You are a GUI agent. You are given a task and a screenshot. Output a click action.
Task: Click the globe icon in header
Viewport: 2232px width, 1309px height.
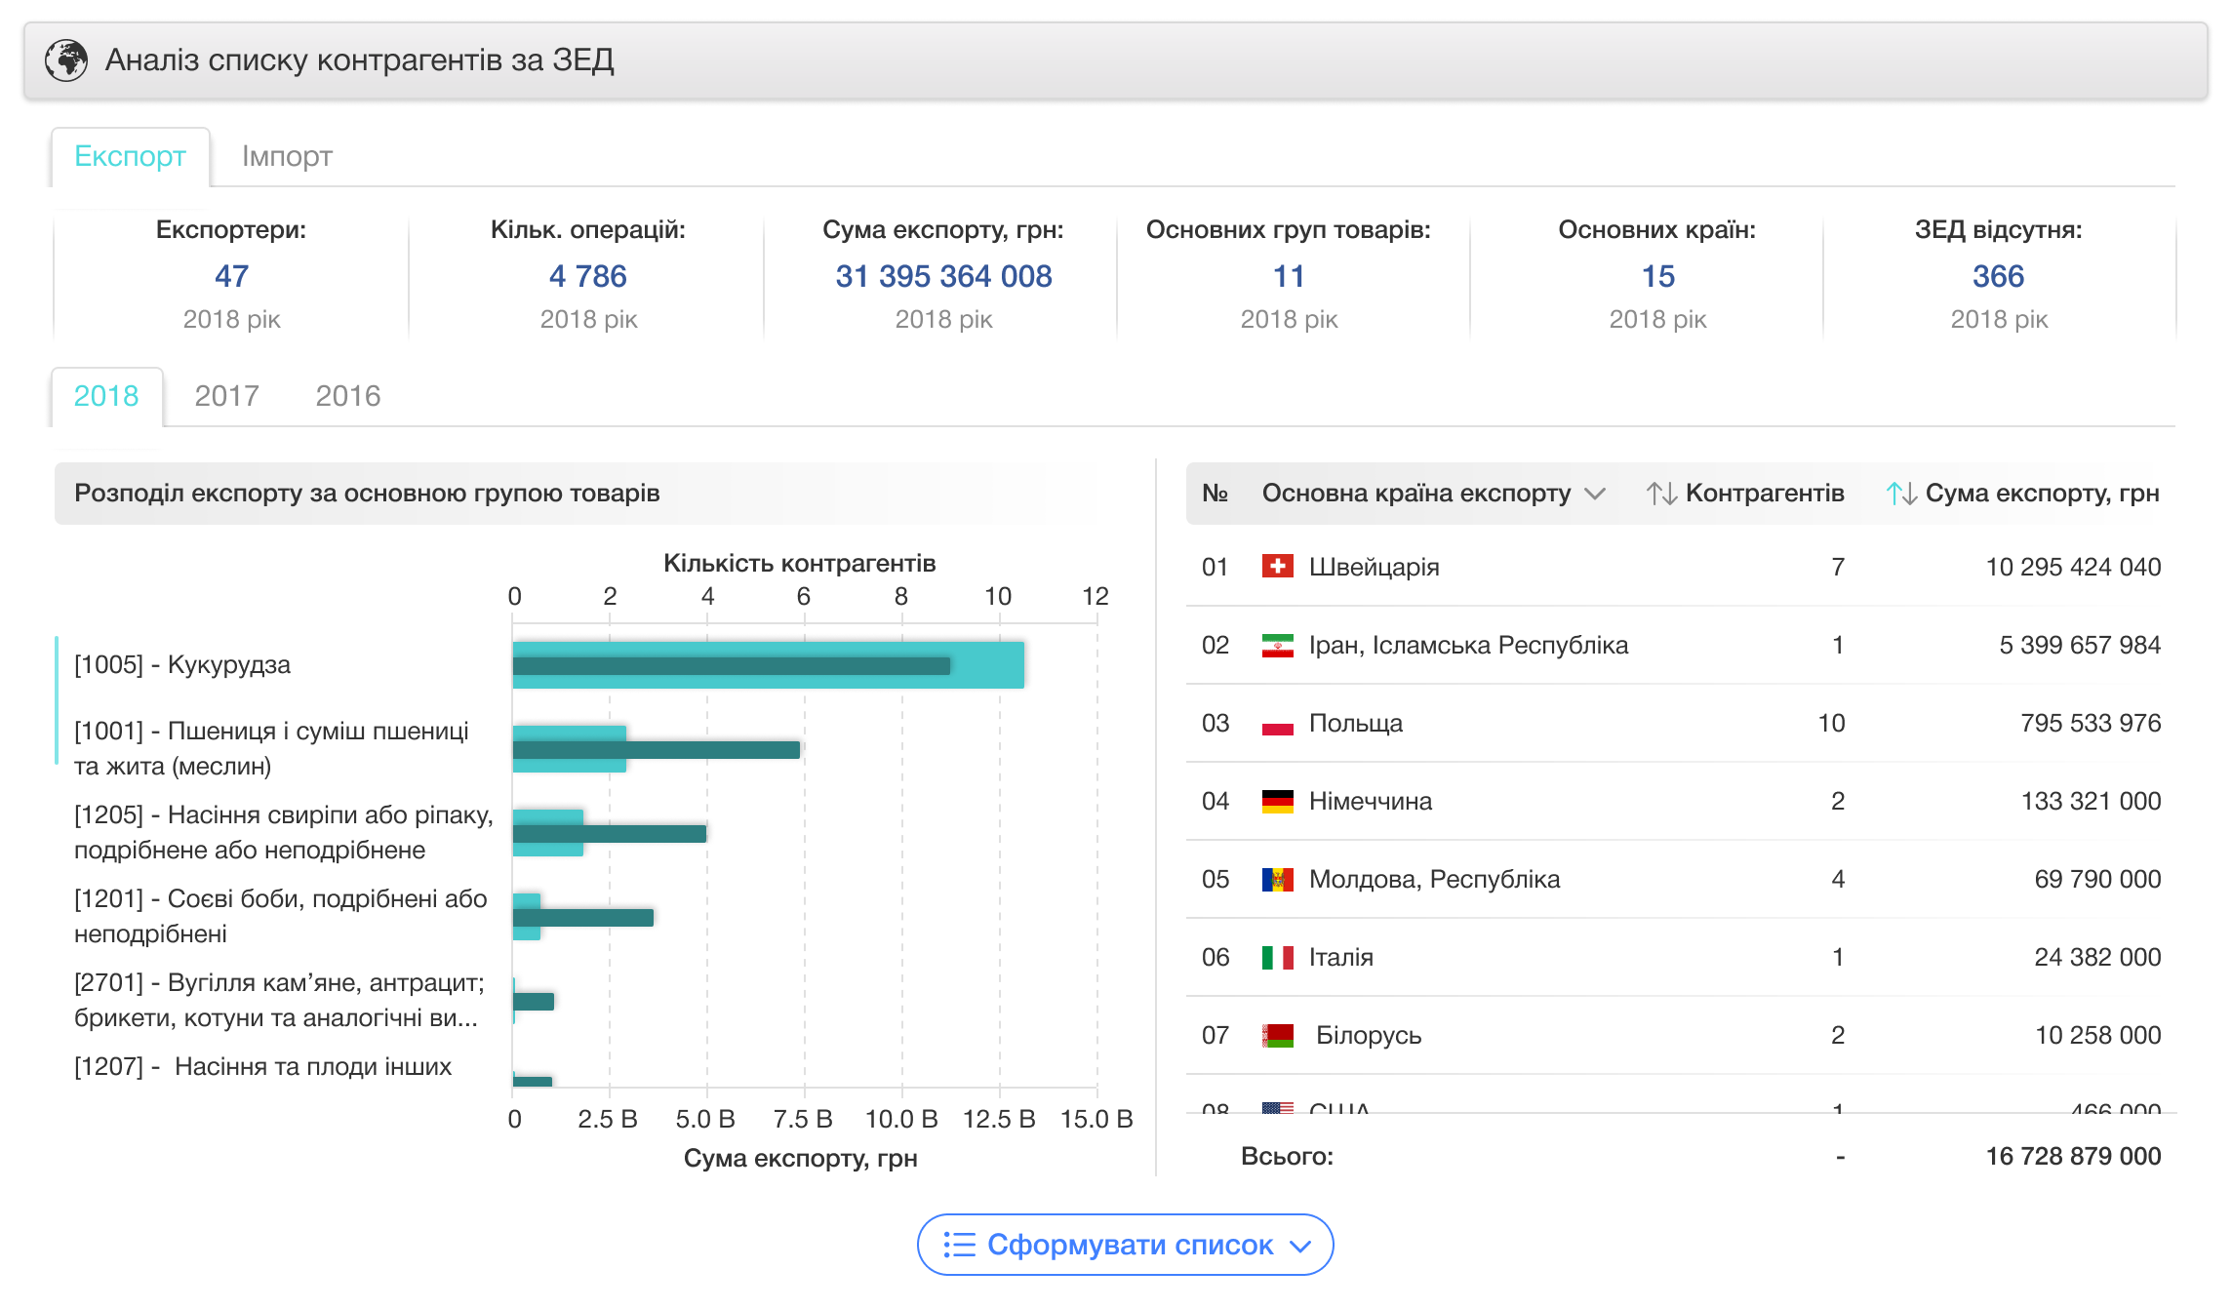tap(66, 60)
